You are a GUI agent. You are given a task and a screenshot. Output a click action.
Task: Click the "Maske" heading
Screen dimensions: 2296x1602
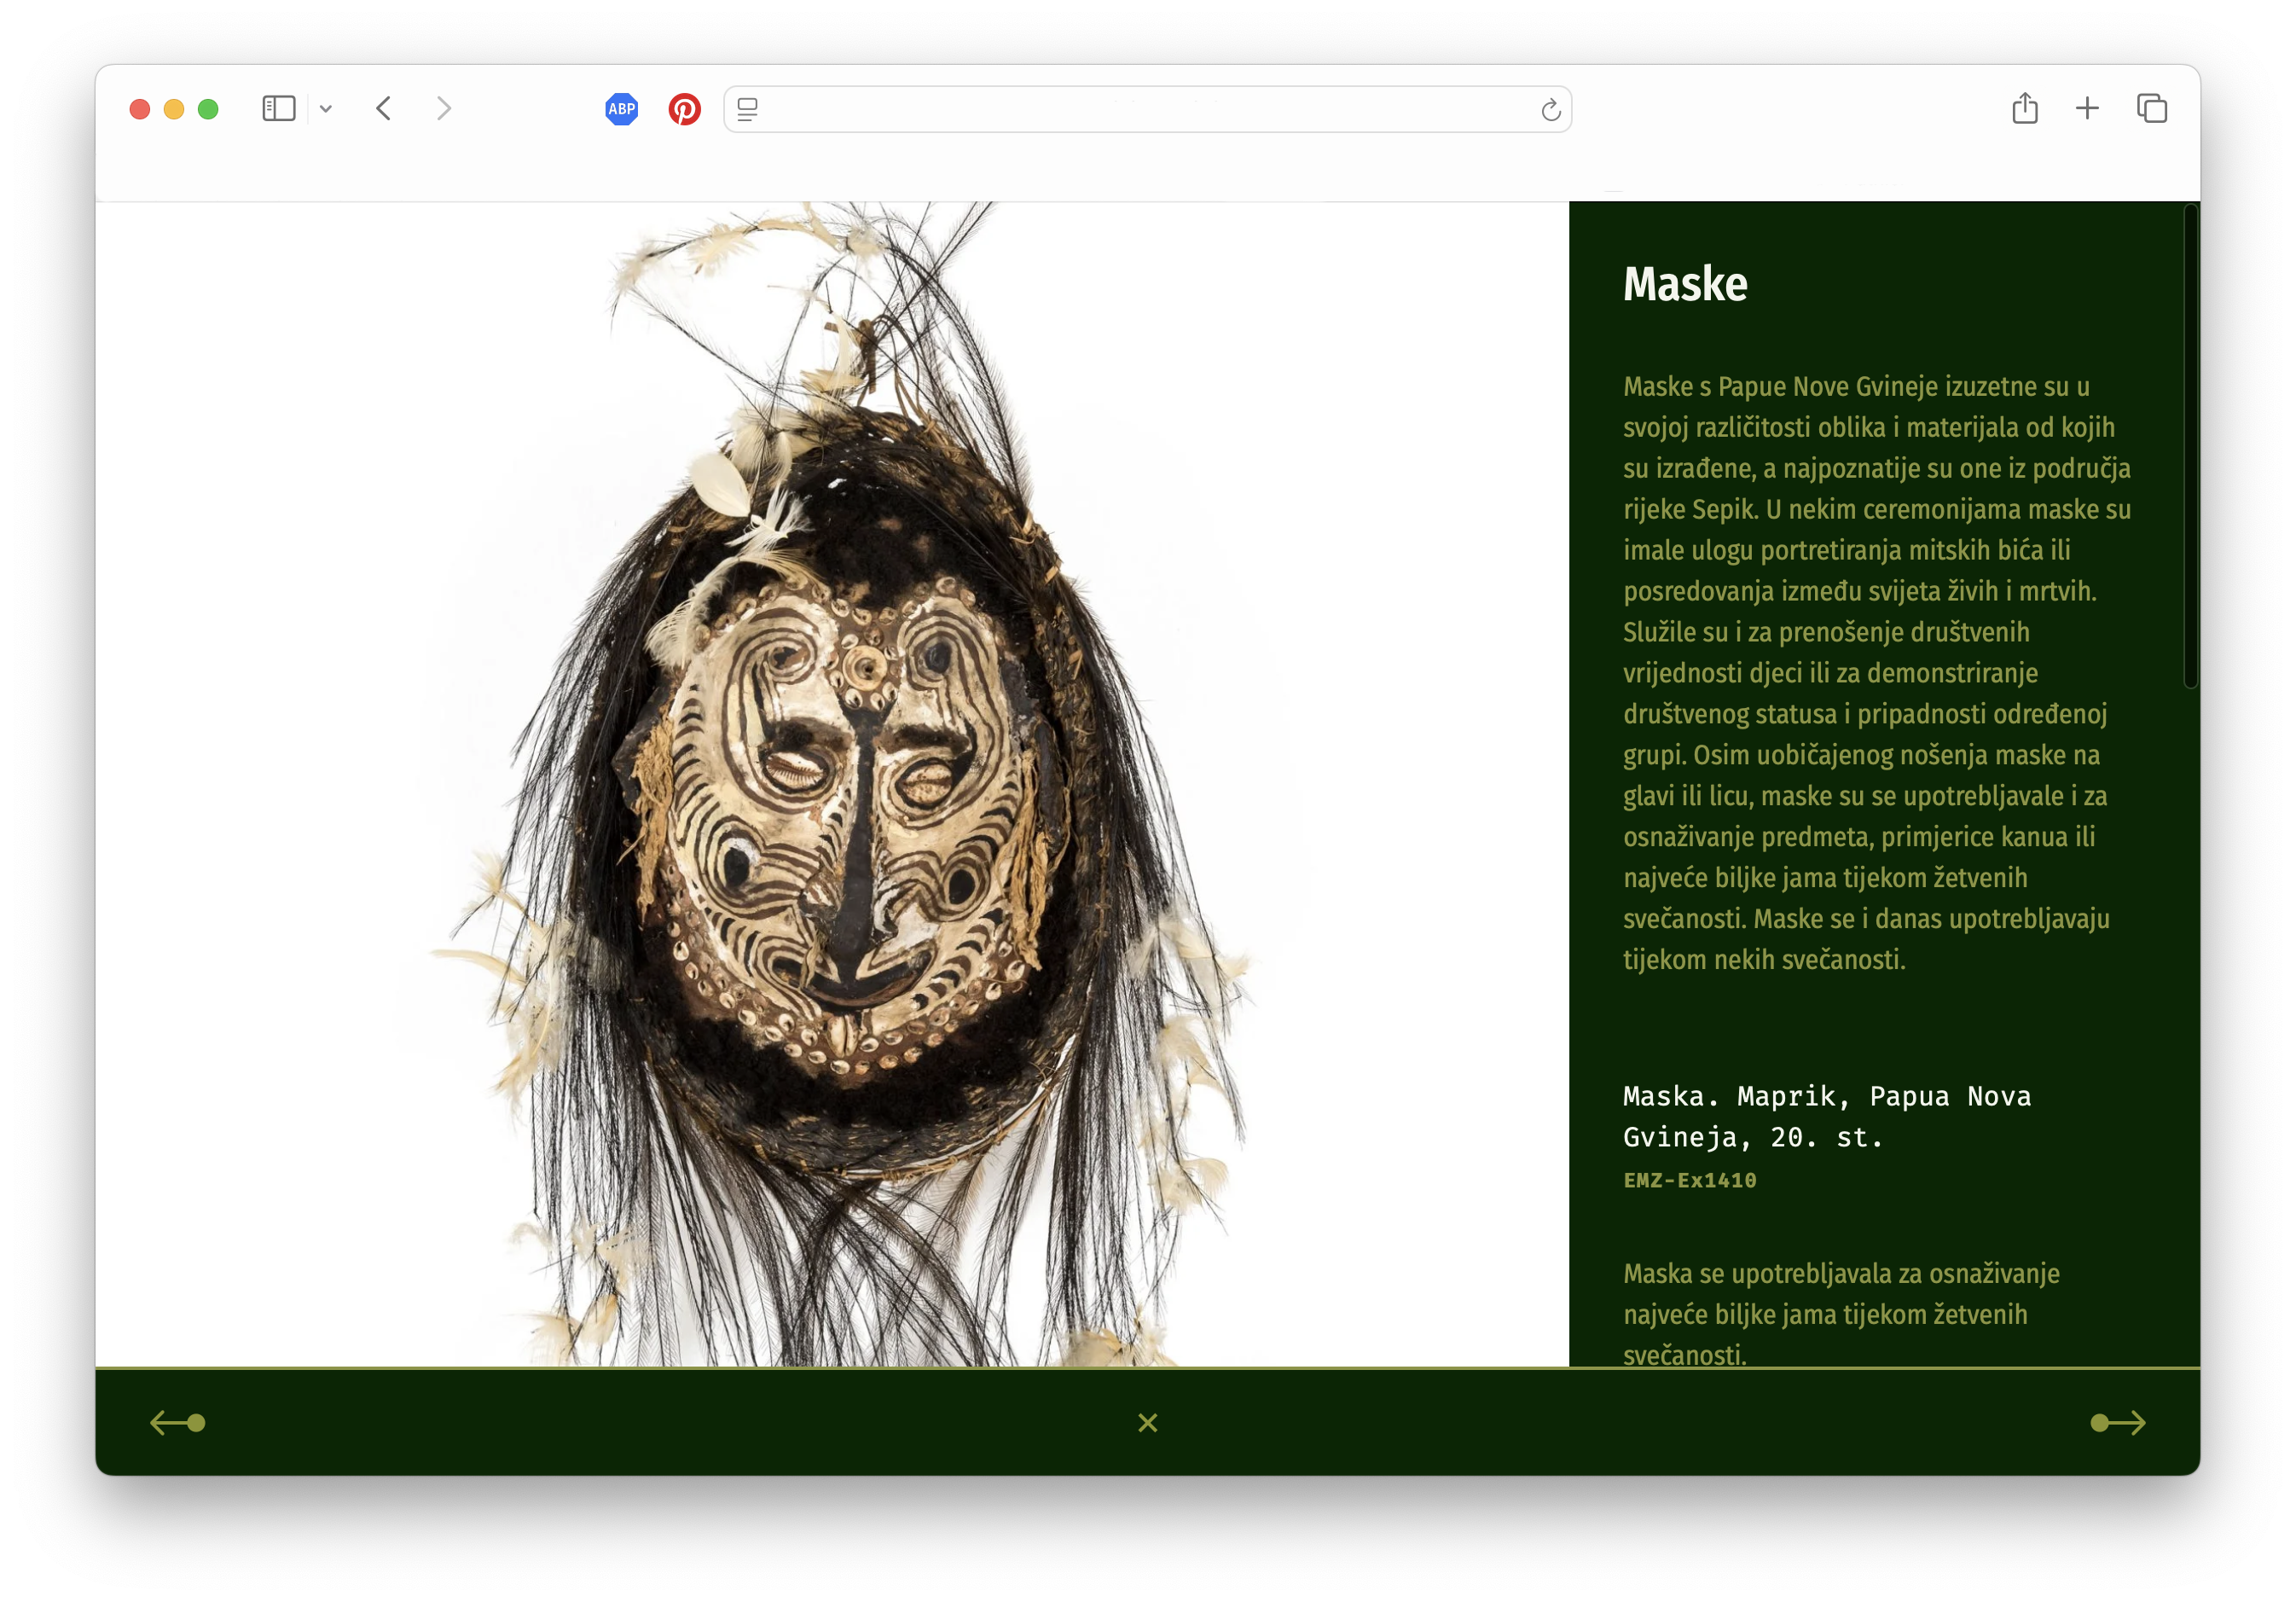pyautogui.click(x=1685, y=284)
